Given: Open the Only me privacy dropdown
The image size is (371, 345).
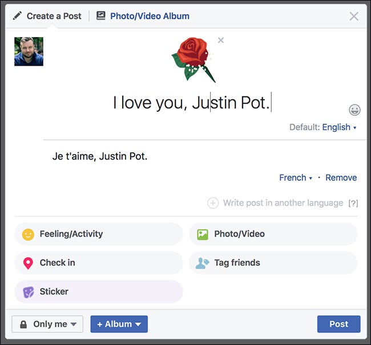Looking at the screenshot, I should (x=47, y=324).
